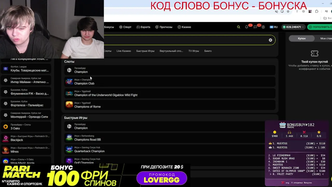Select the TV Игры category tab
The image size is (332, 187).
pyautogui.click(x=194, y=51)
